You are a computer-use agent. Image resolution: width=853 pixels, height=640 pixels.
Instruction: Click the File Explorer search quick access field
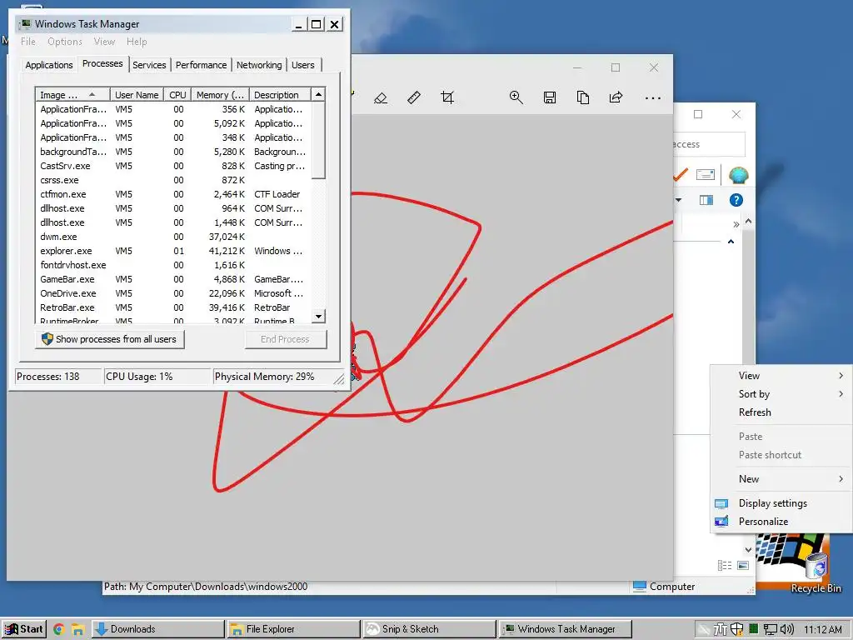coord(709,144)
